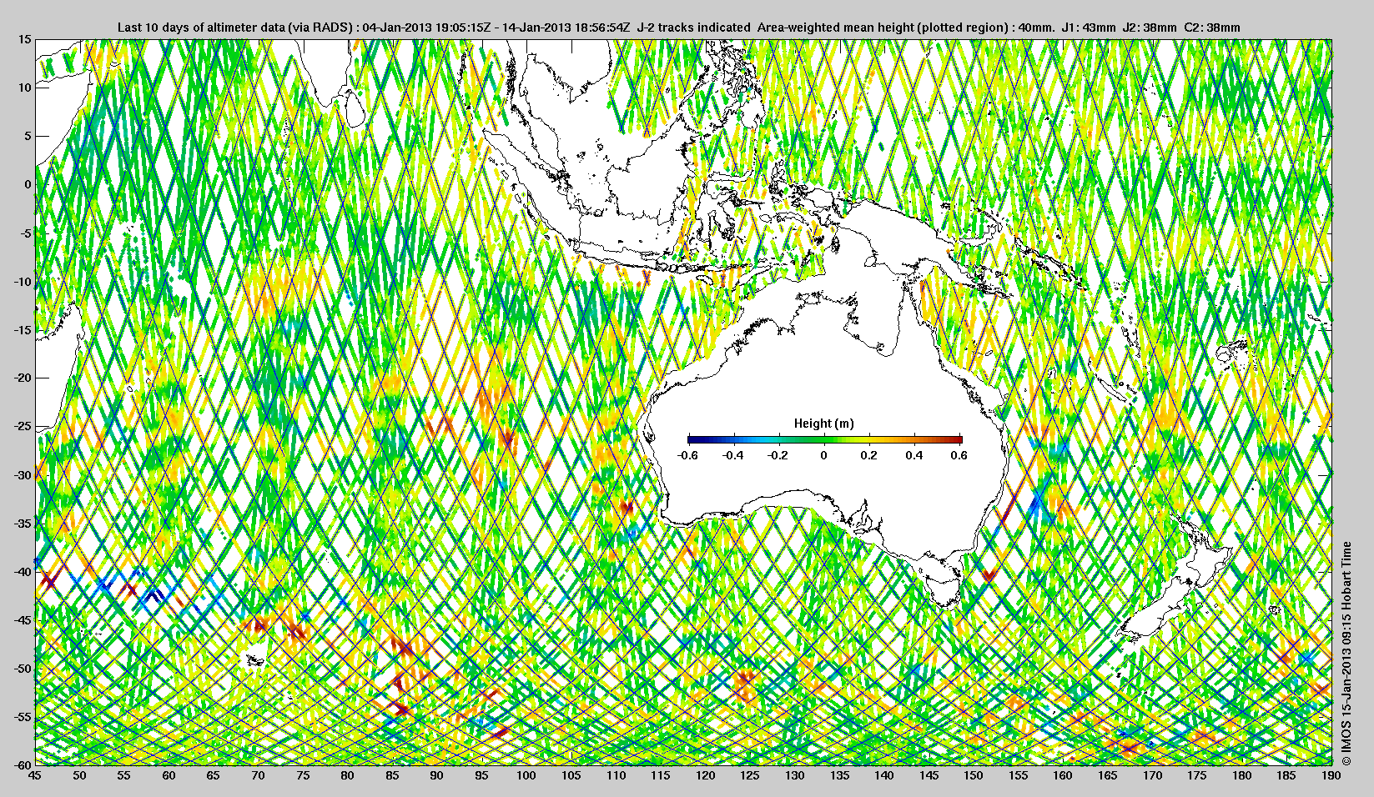Click the x-axis longitude label 165

tap(1108, 775)
